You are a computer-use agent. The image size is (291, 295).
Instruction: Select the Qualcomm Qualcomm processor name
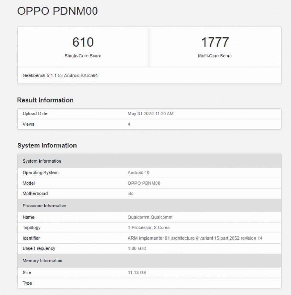(150, 217)
